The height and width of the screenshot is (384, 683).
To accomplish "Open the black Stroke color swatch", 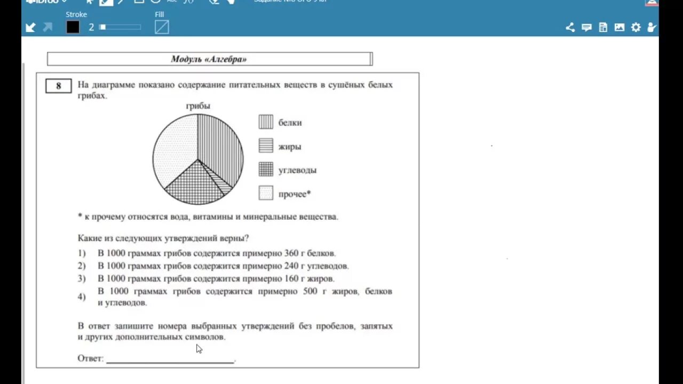I will pos(73,27).
